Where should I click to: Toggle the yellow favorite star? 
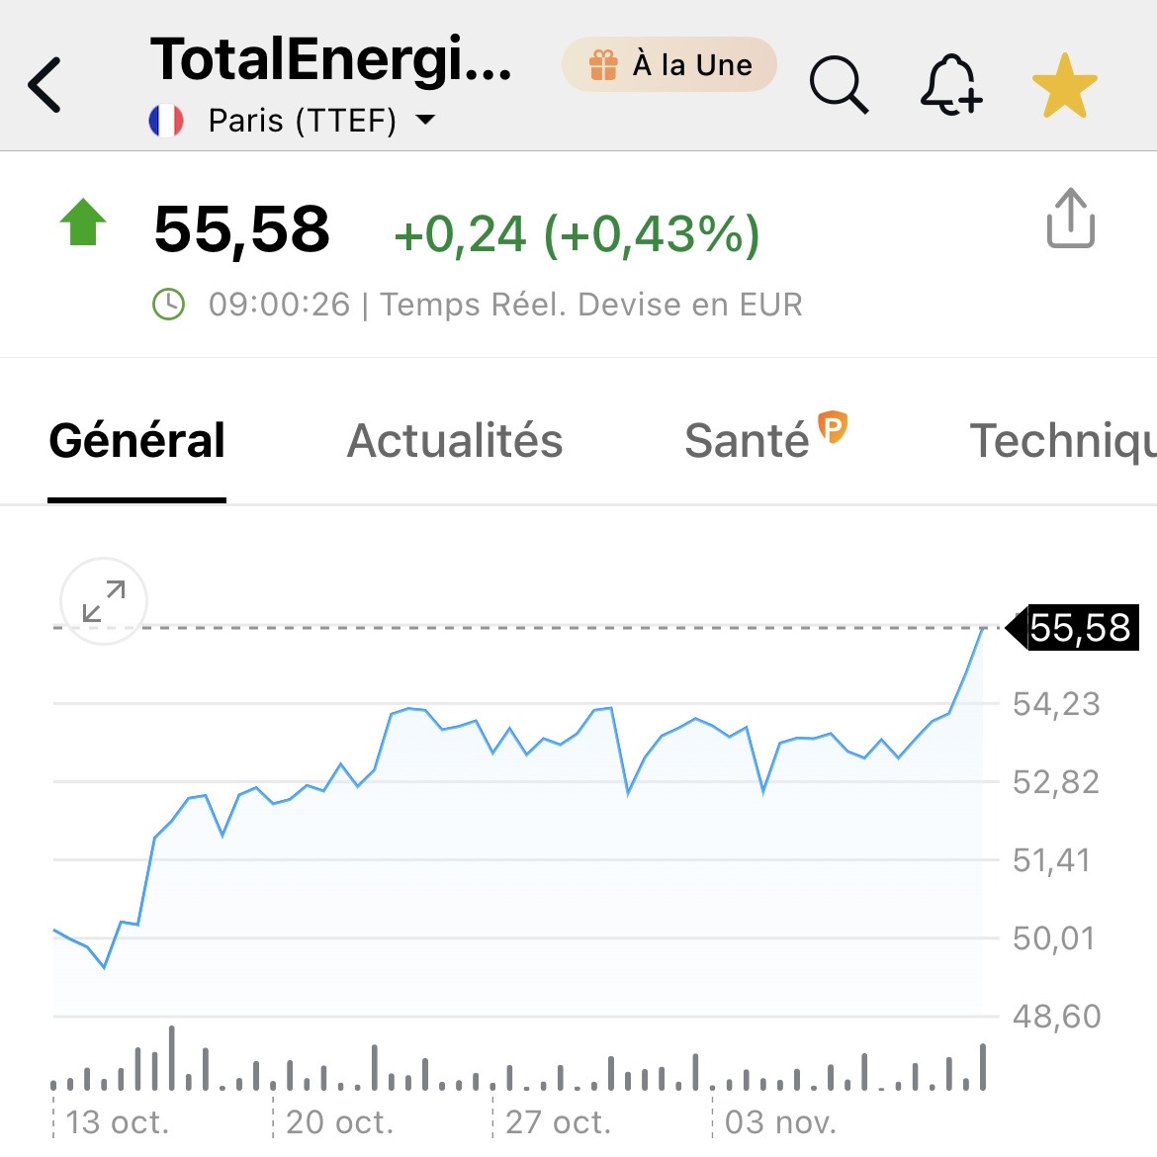pos(1064,87)
